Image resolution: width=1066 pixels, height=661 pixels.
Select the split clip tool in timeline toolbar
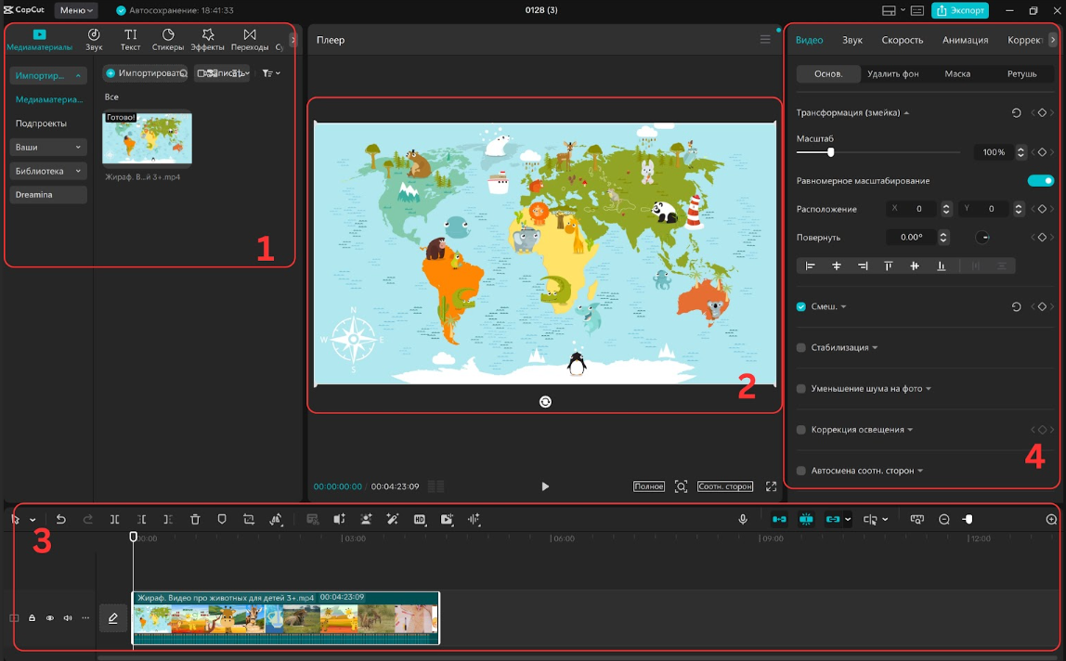(114, 520)
